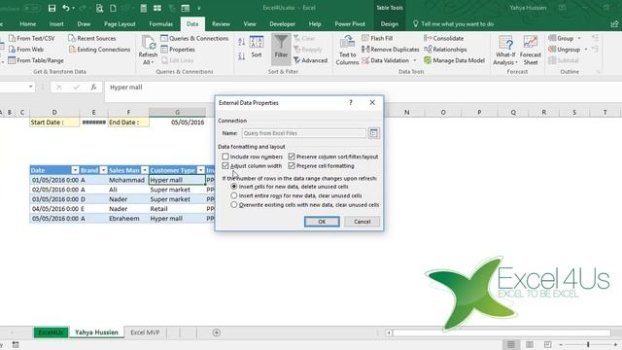Open Manage Data Model
This screenshot has width=622, height=350.
(454, 60)
